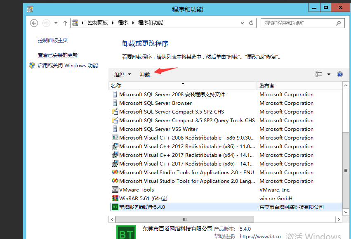
Task: Refresh the programs list
Action: [x=251, y=23]
